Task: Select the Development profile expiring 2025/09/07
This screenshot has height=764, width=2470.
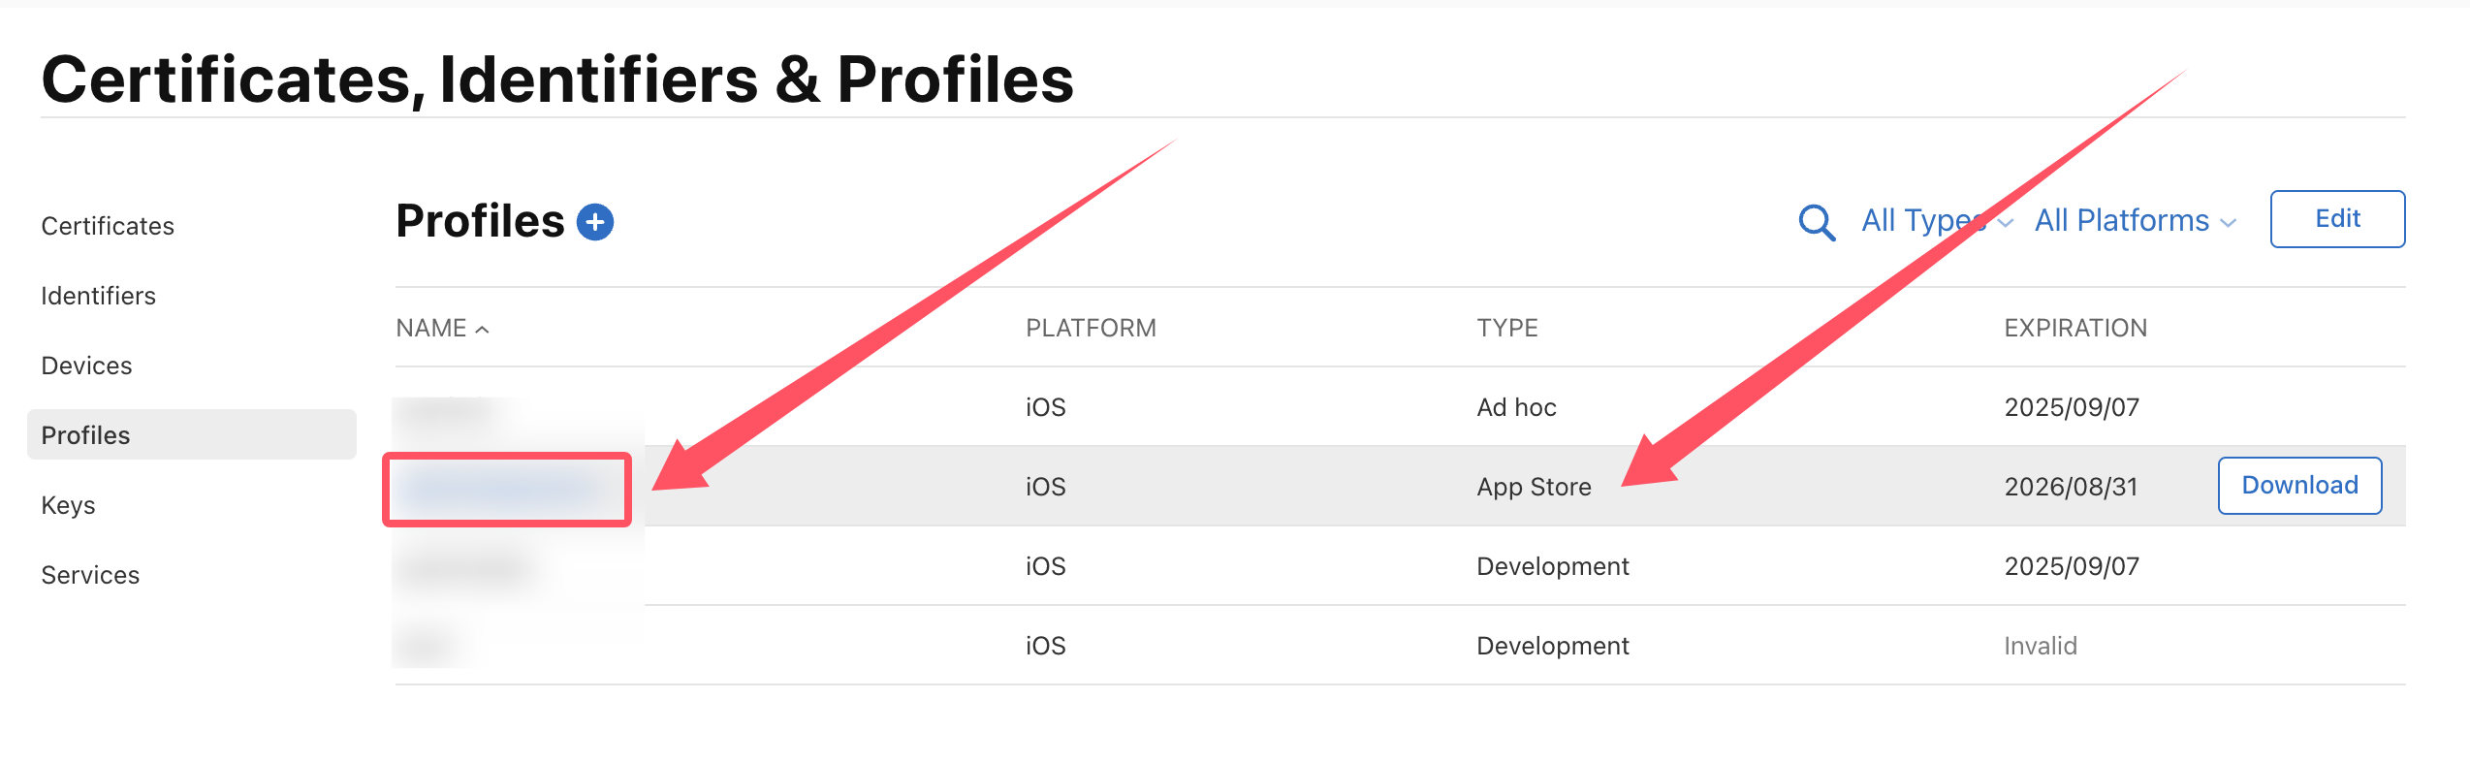Action: [x=1551, y=566]
